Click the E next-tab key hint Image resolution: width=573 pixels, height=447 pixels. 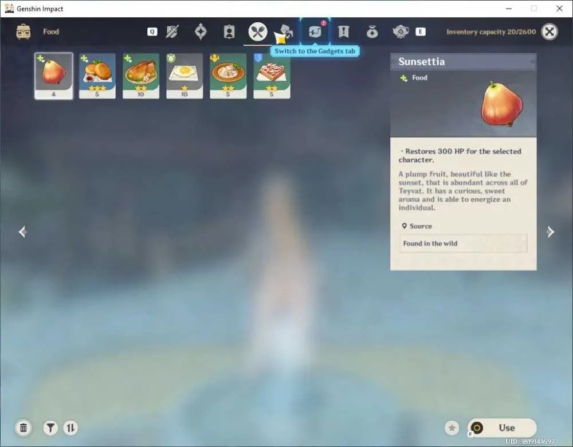pos(420,32)
